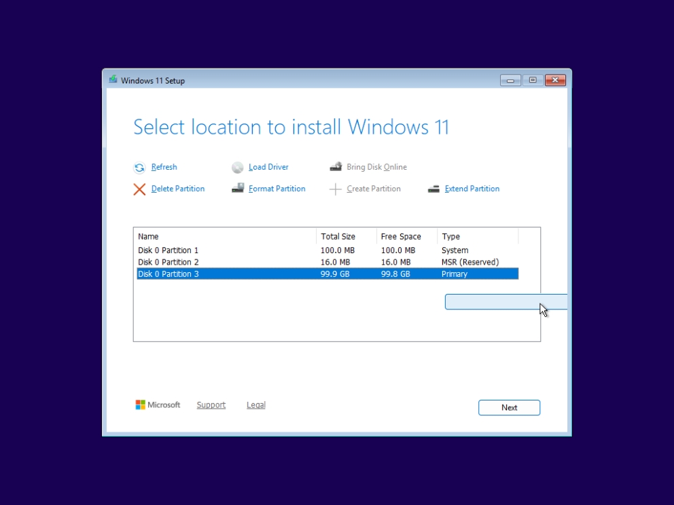Click the Microsoft logo
Image resolution: width=674 pixels, height=505 pixels.
[x=158, y=405]
